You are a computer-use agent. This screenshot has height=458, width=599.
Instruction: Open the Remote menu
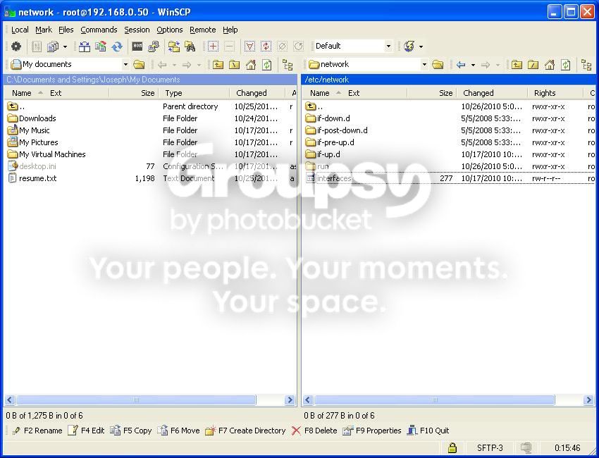tap(203, 30)
